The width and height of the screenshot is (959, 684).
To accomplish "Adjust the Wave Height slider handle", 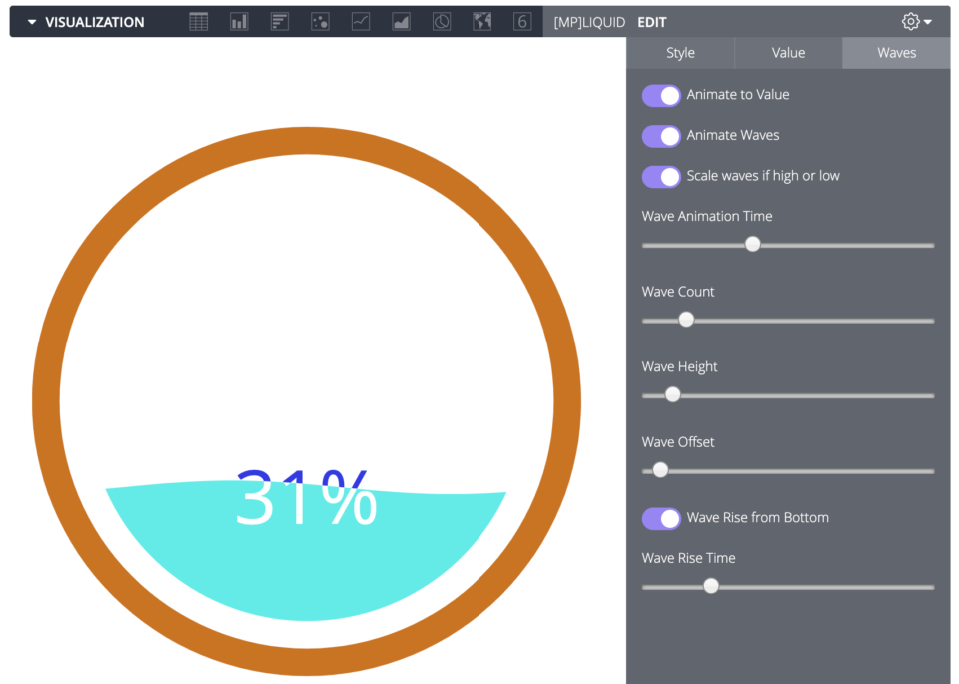I will pyautogui.click(x=672, y=394).
